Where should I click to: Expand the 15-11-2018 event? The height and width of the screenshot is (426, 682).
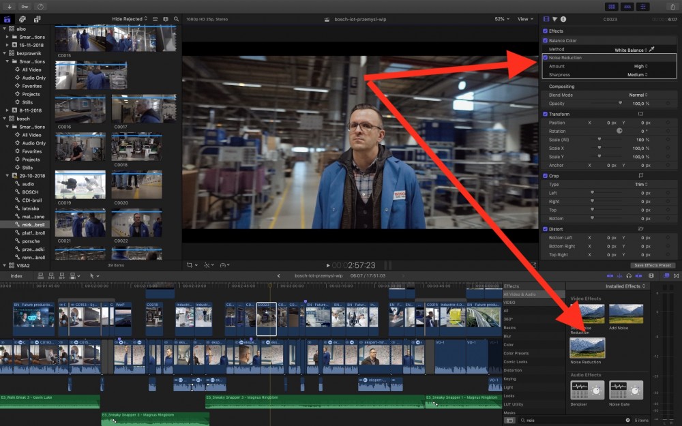coord(8,45)
